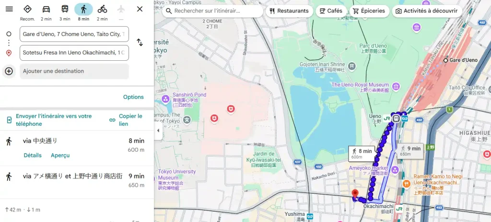The width and height of the screenshot is (491, 222).
Task: Show Activités à découvrir on the map
Action: tap(427, 11)
